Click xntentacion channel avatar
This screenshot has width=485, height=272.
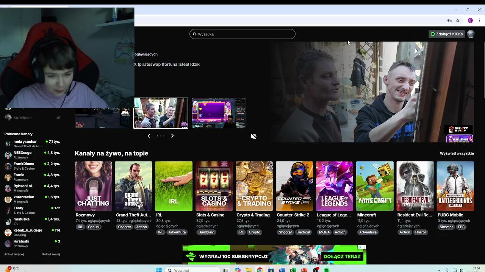(8, 199)
